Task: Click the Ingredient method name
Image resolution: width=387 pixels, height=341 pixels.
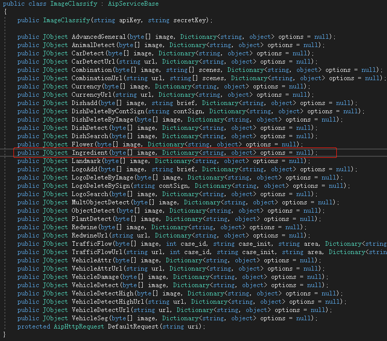Action: pos(90,153)
